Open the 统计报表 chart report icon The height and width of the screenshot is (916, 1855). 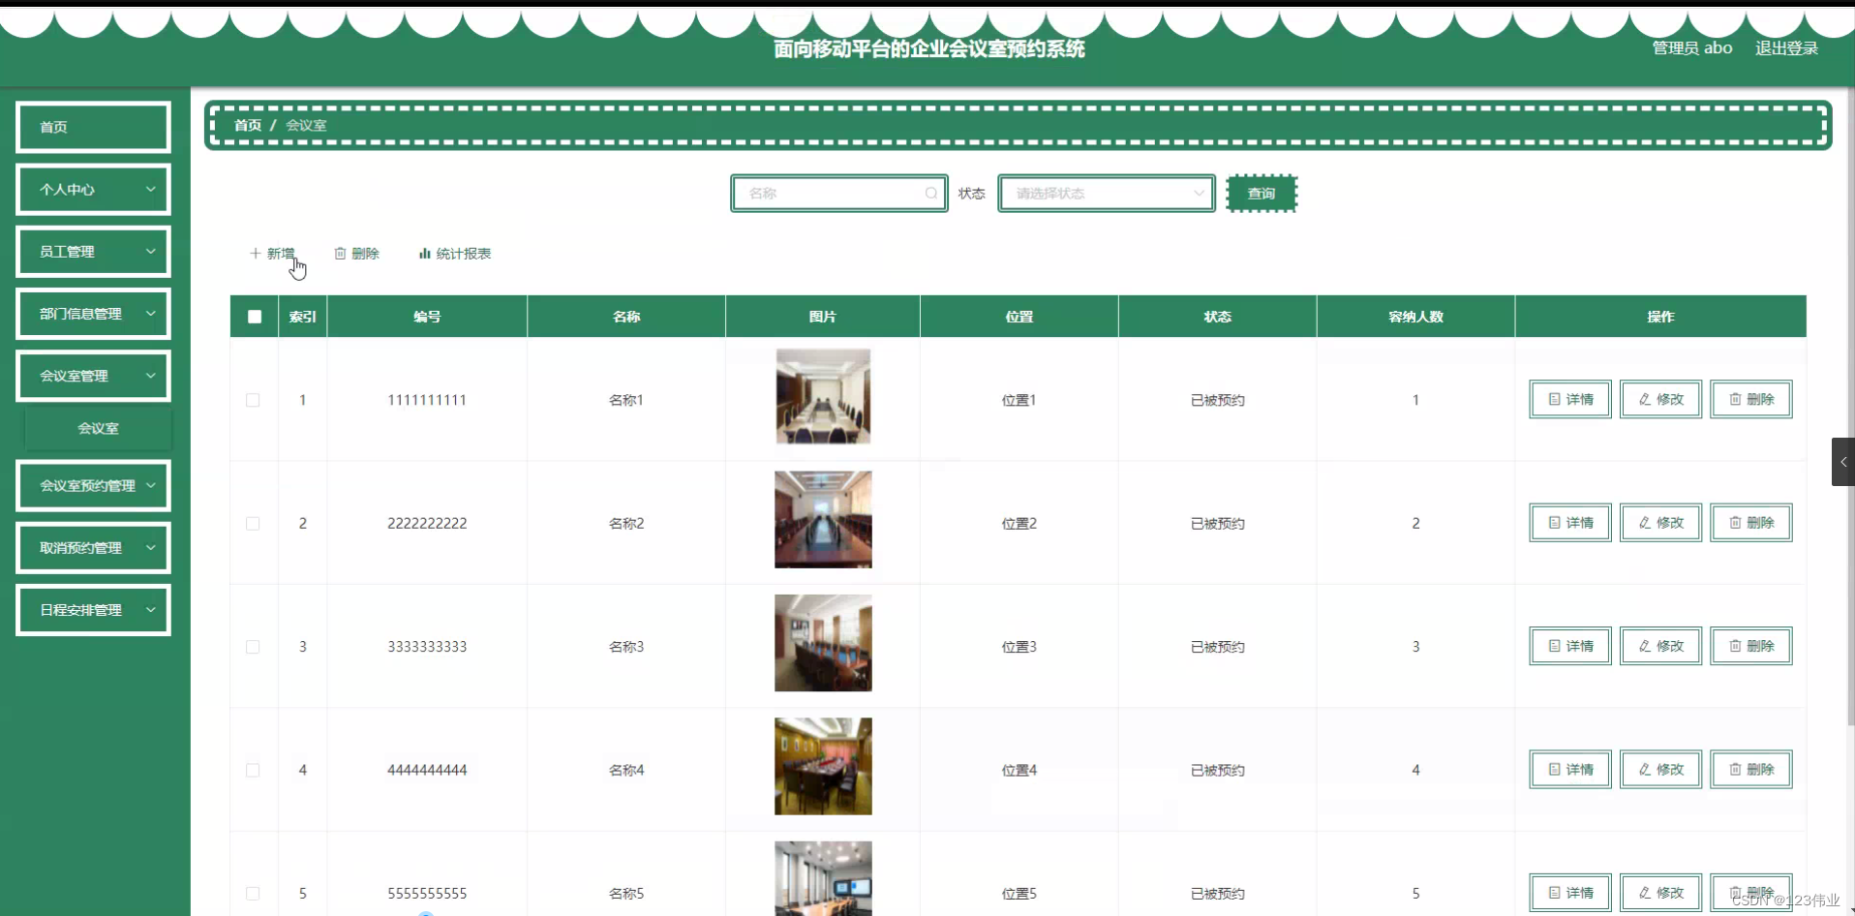click(x=426, y=253)
